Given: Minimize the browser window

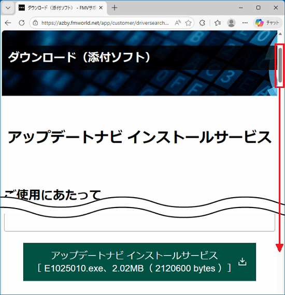Looking at the screenshot, I should (x=241, y=8).
